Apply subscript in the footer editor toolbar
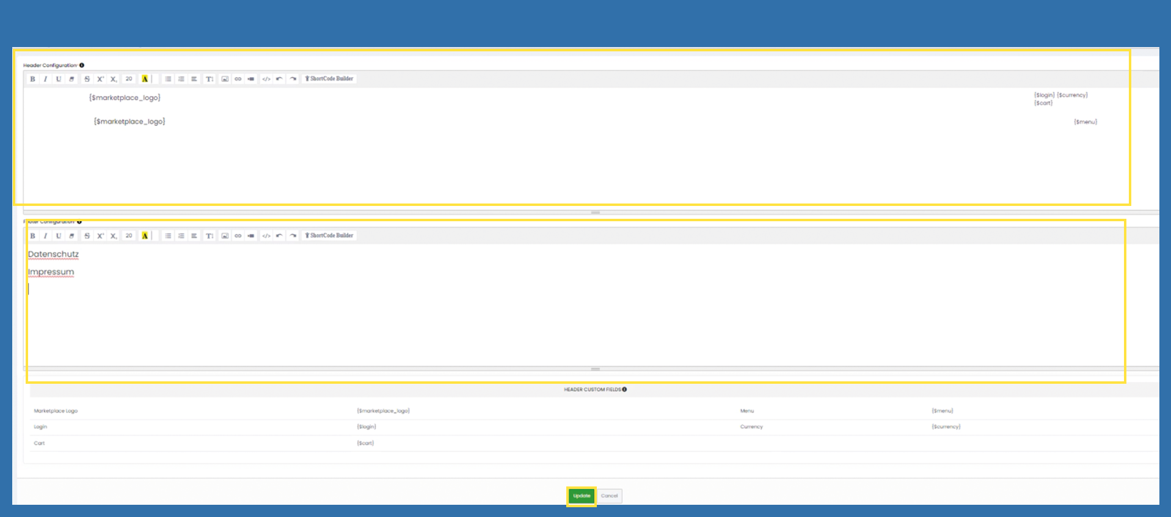 pyautogui.click(x=114, y=236)
